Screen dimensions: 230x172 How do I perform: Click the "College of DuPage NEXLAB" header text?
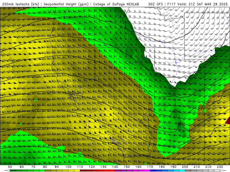(116, 4)
